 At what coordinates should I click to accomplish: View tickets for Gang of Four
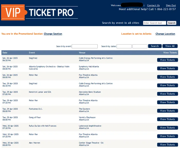coord(167,119)
